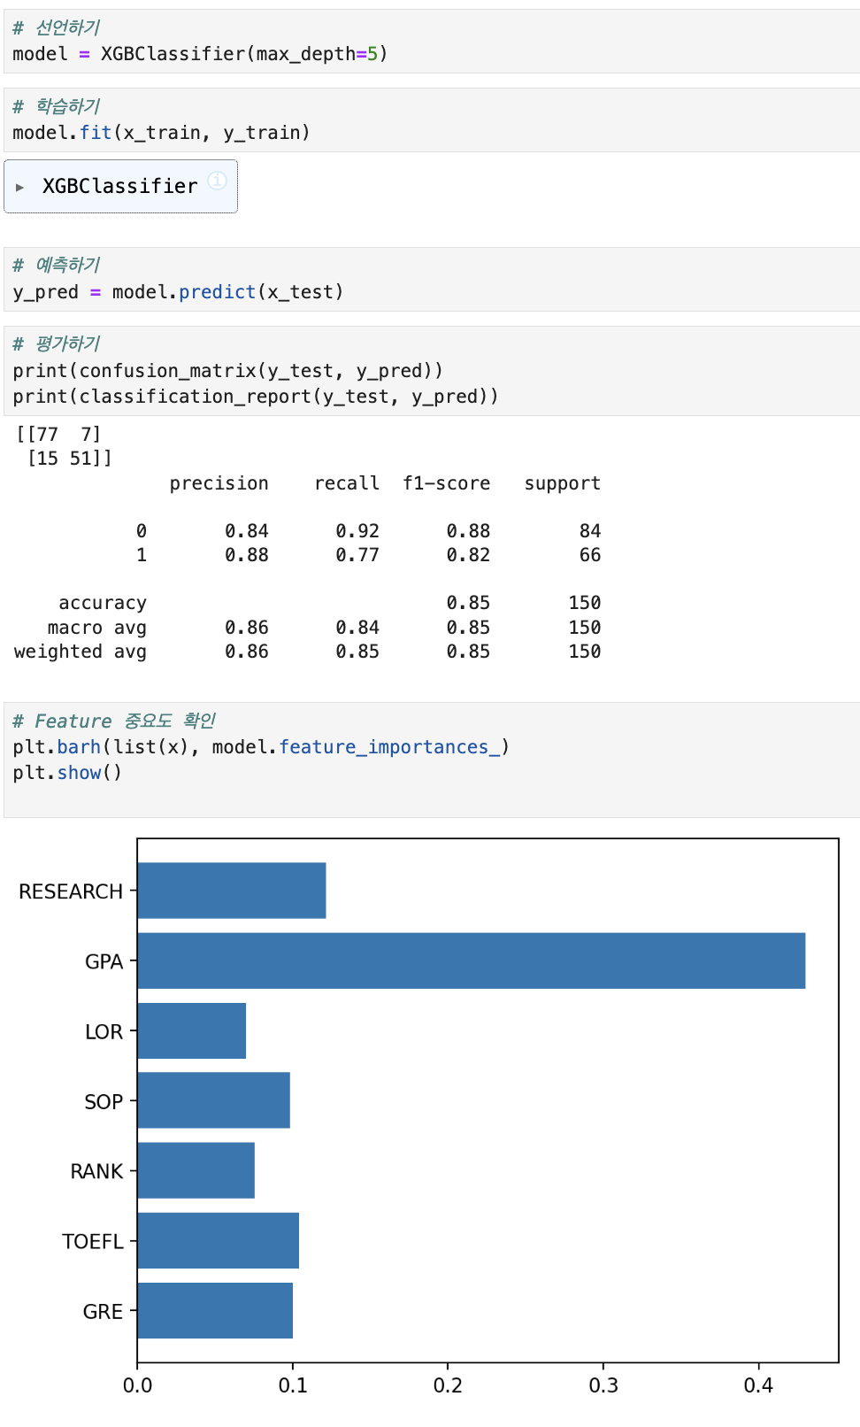Click the info icon beside XGBClassifier

(x=217, y=181)
